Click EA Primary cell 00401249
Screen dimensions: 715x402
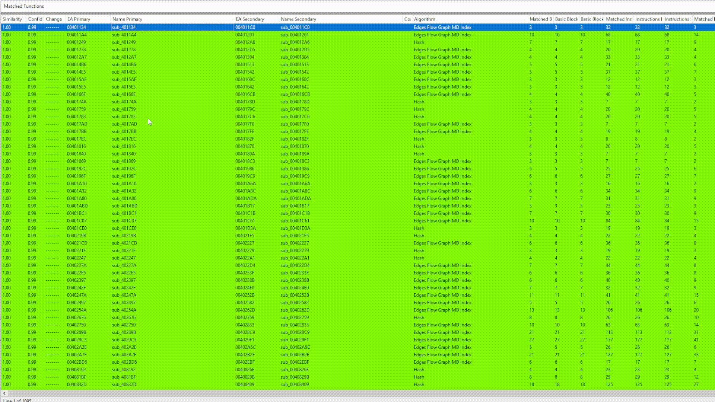[76, 42]
